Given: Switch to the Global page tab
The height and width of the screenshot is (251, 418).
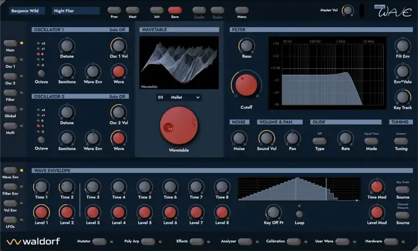Looking at the screenshot, I should pyautogui.click(x=10, y=109).
